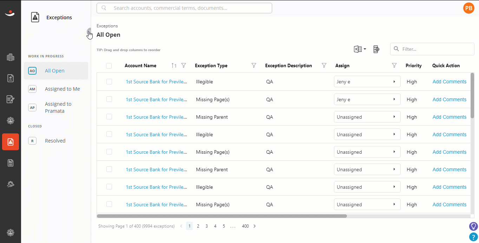The height and width of the screenshot is (243, 479).
Task: Click the column settings icon beside export
Action: coord(376,49)
